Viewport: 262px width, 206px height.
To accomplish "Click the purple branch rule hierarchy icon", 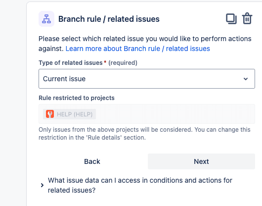I will [46, 19].
